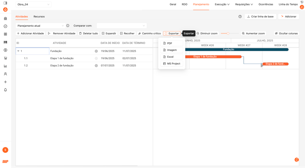Open the checkmark circle icon in sidebar
The width and height of the screenshot is (305, 168).
5,26
